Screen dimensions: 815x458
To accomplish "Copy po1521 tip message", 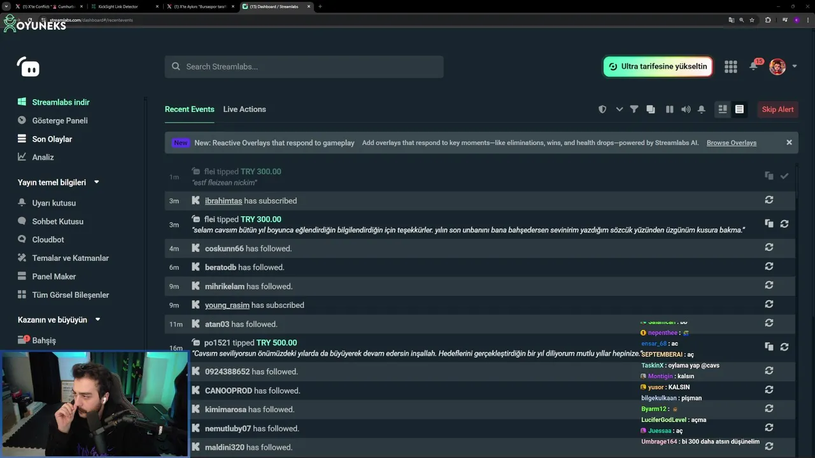I will tap(769, 347).
